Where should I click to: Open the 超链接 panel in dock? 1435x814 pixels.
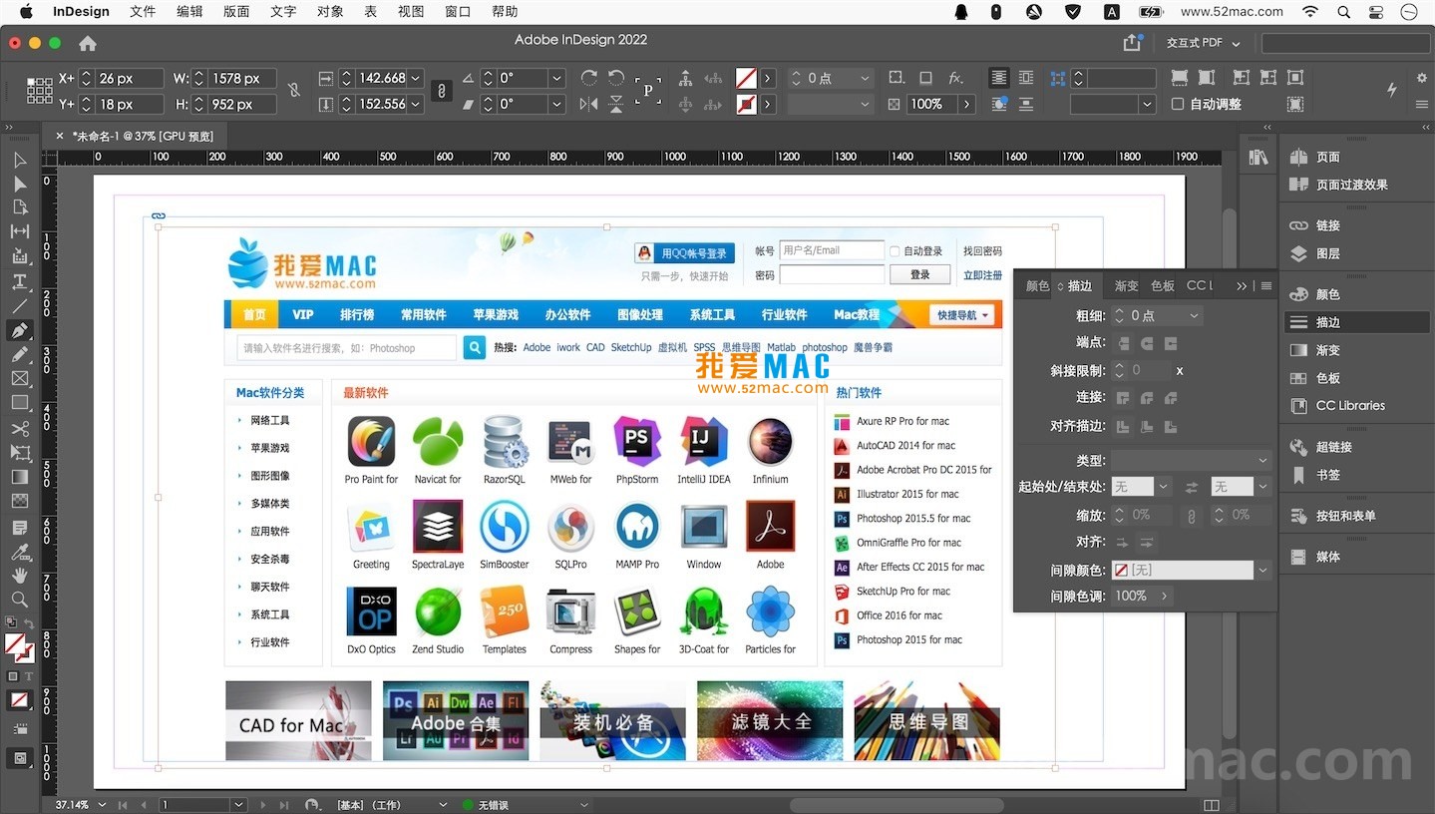[1334, 447]
